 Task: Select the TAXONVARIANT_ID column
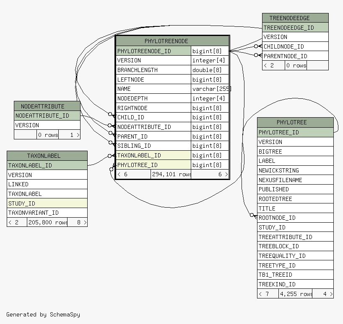[47, 213]
